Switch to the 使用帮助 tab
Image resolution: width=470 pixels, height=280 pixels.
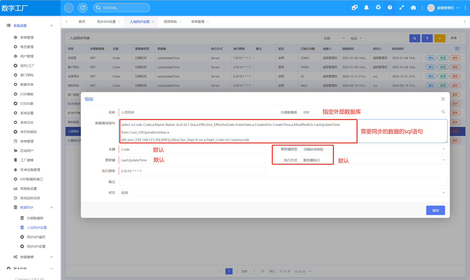click(x=170, y=22)
